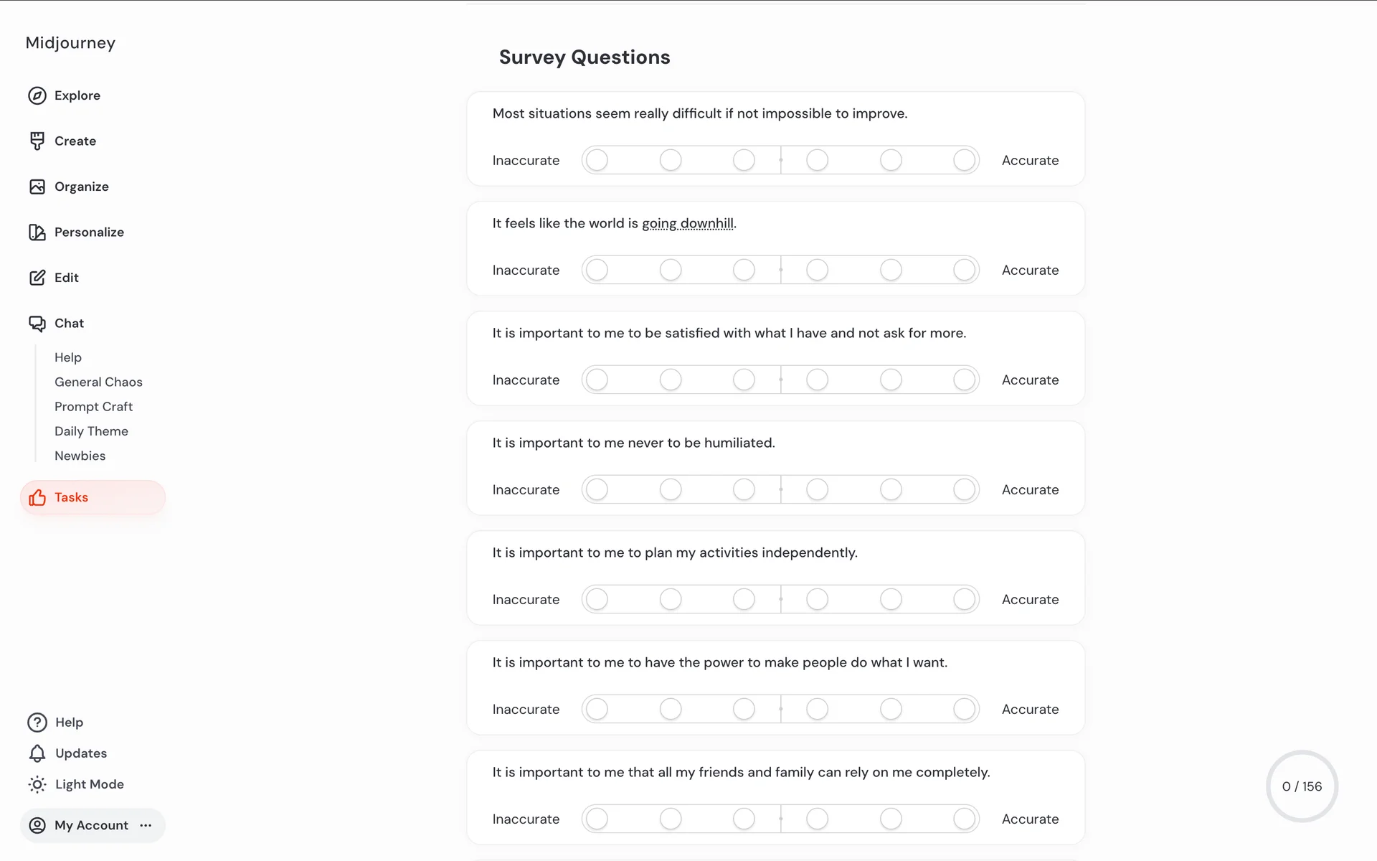The width and height of the screenshot is (1377, 861).
Task: Toggle Light Mode in the sidebar
Action: pos(75,784)
